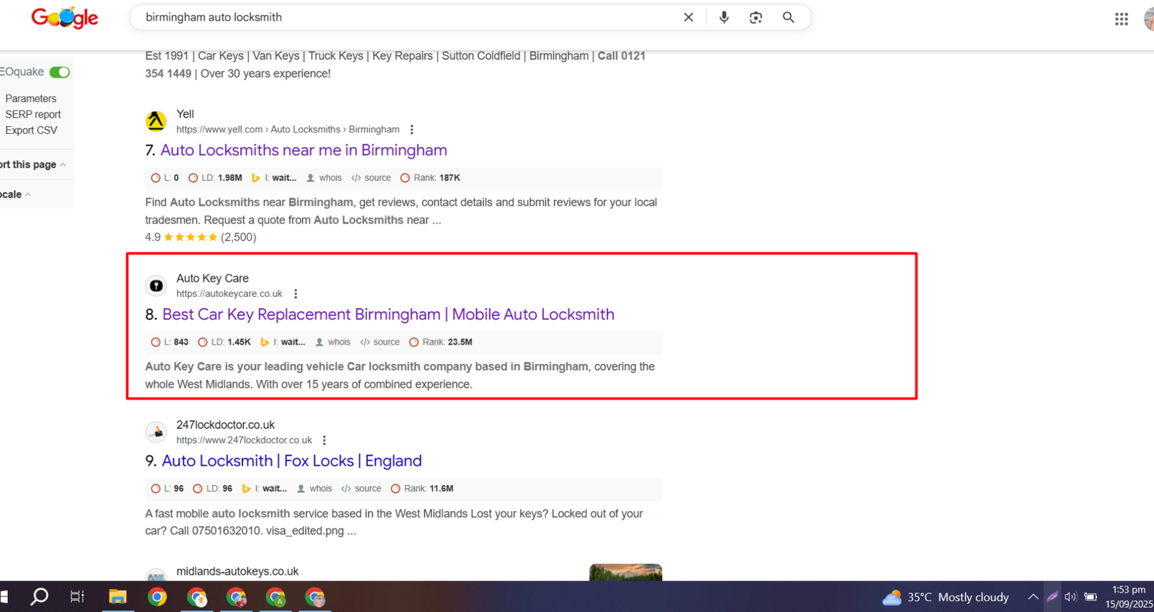Click the magnifier search submit icon
This screenshot has width=1154, height=612.
pyautogui.click(x=788, y=17)
